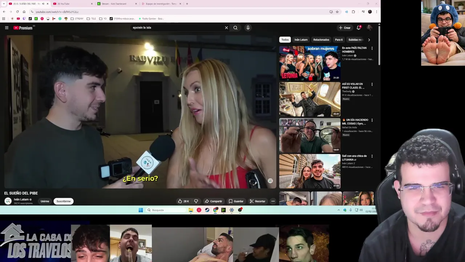Run search with the magnifier button
465x262 pixels.
coord(235,28)
